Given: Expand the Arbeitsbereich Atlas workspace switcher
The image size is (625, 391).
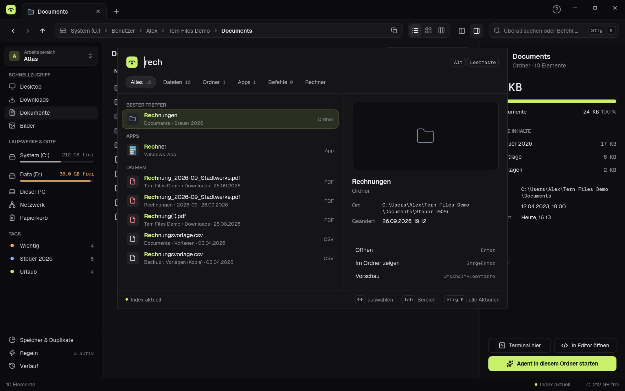Looking at the screenshot, I should click(51, 56).
